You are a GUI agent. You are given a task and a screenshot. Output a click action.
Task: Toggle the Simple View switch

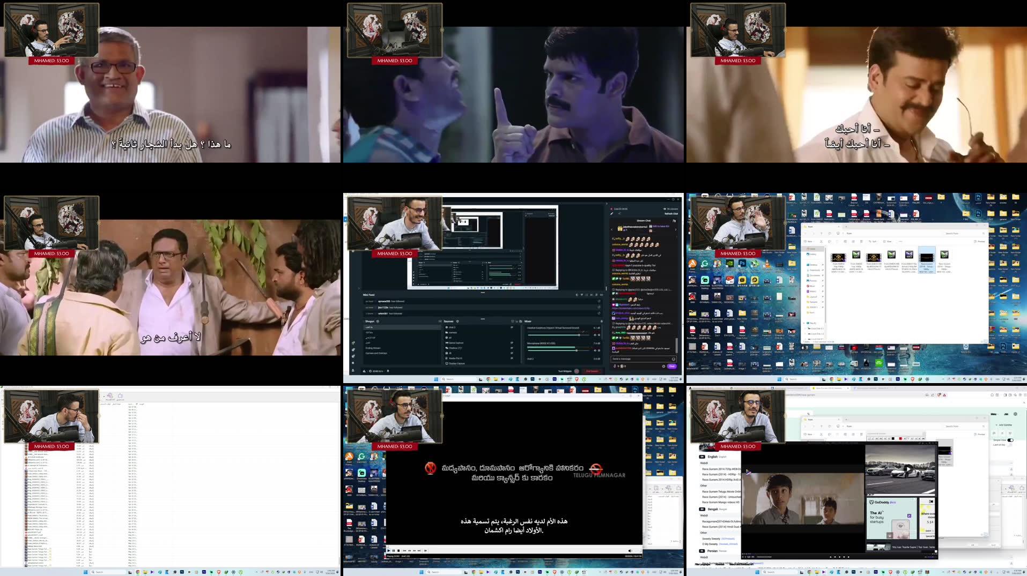1010,440
